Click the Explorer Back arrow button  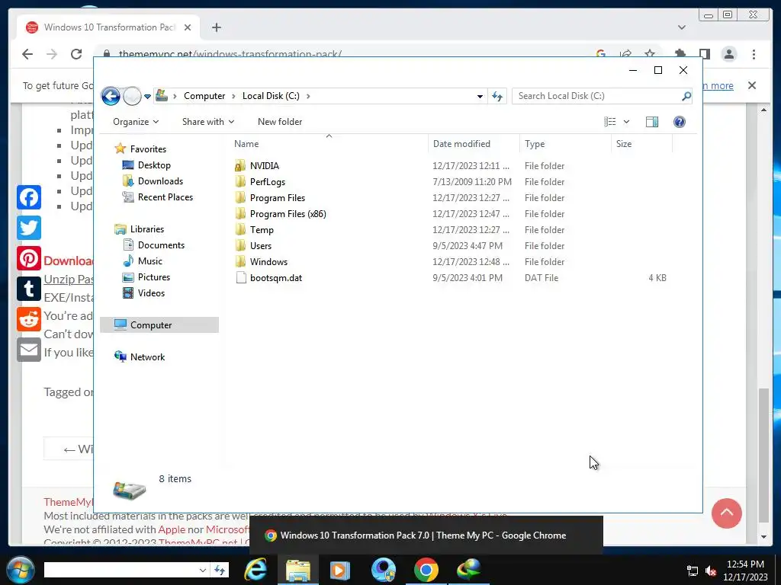point(111,96)
